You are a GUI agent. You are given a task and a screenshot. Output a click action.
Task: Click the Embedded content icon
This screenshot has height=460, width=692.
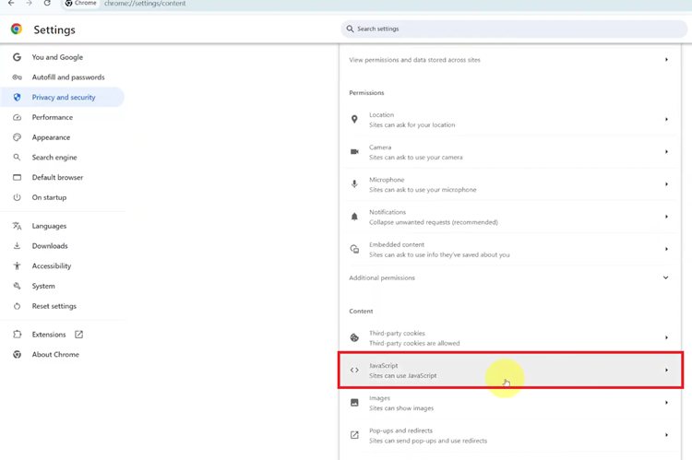click(x=354, y=249)
